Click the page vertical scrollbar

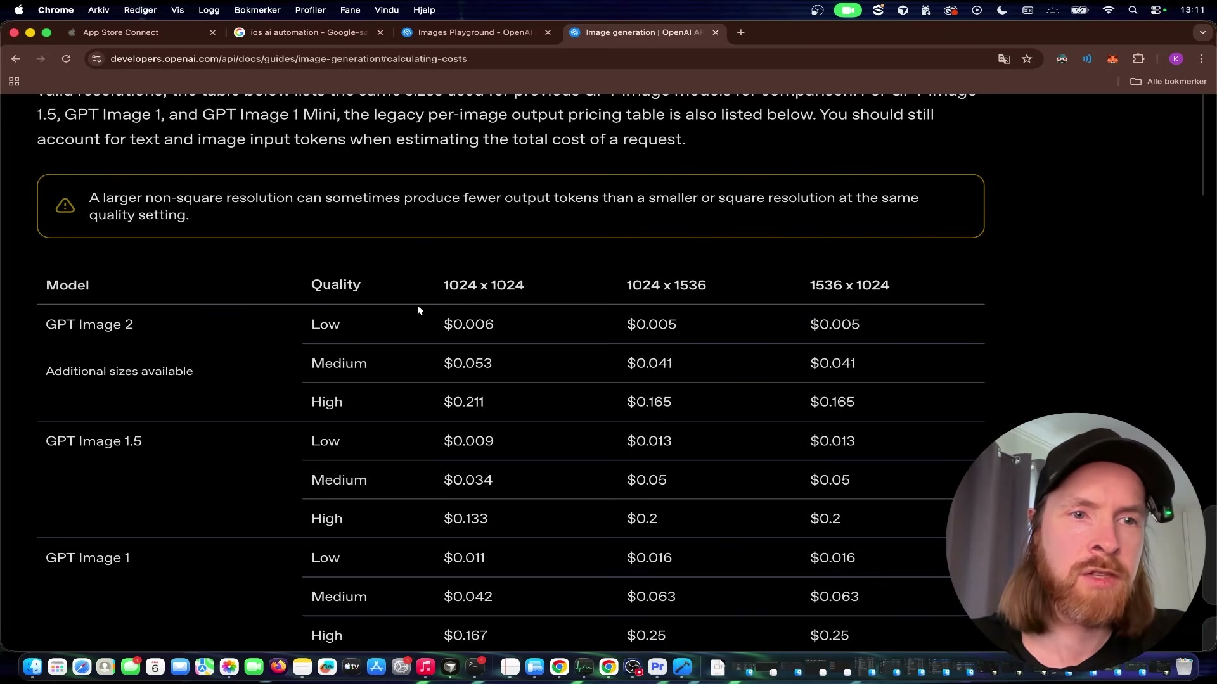tap(1203, 146)
